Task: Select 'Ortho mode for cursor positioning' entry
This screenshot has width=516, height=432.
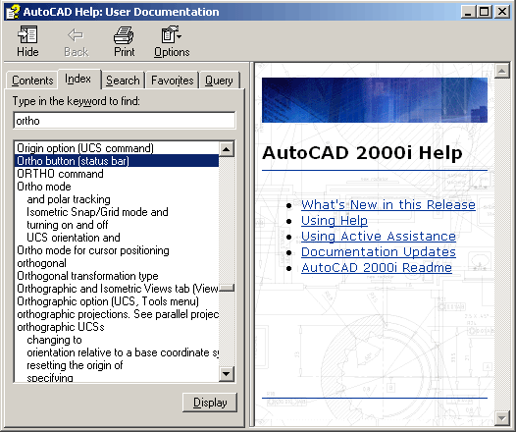Action: [x=117, y=250]
